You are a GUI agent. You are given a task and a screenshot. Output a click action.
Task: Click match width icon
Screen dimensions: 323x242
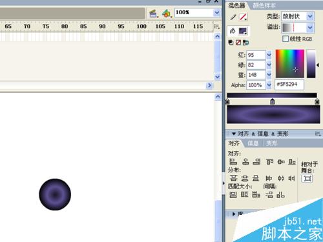click(233, 195)
